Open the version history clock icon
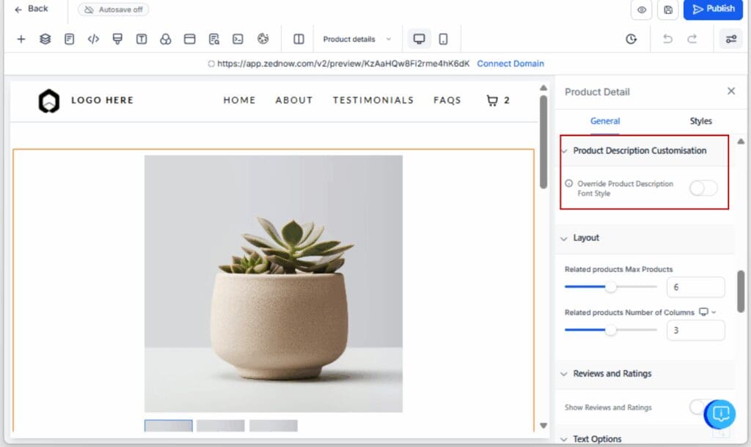751x447 pixels. click(631, 39)
